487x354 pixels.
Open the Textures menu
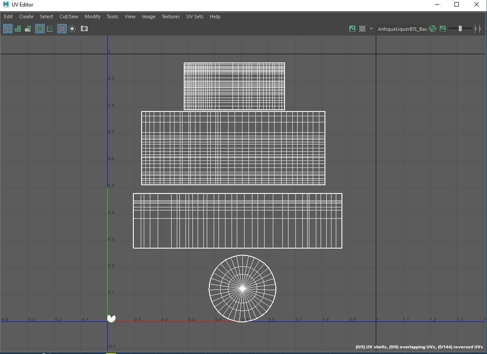pyautogui.click(x=170, y=16)
